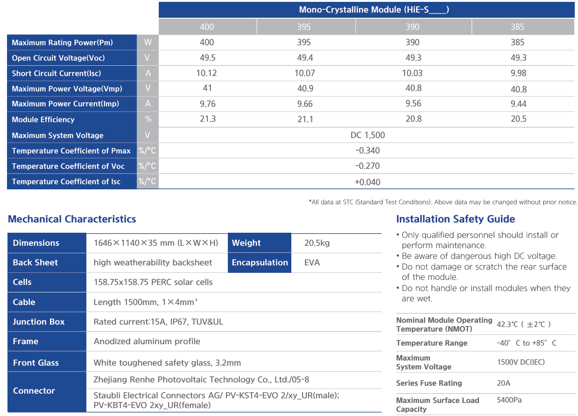The image size is (578, 416).
Task: Select the Temperature Coefficient of Pmax label
Action: (x=71, y=151)
